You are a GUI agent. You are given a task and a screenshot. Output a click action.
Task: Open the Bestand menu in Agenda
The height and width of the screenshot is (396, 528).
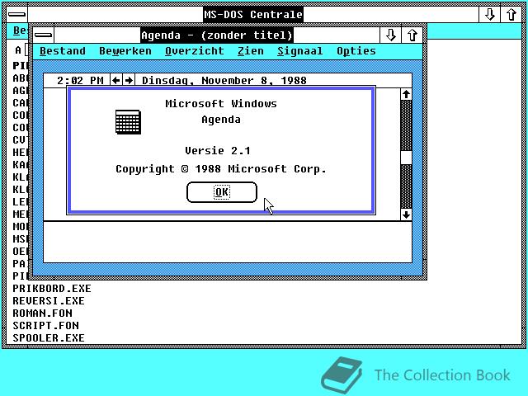63,51
